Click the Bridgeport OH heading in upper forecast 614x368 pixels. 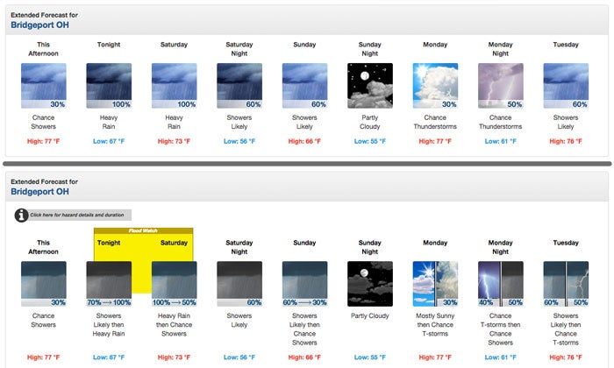39,25
